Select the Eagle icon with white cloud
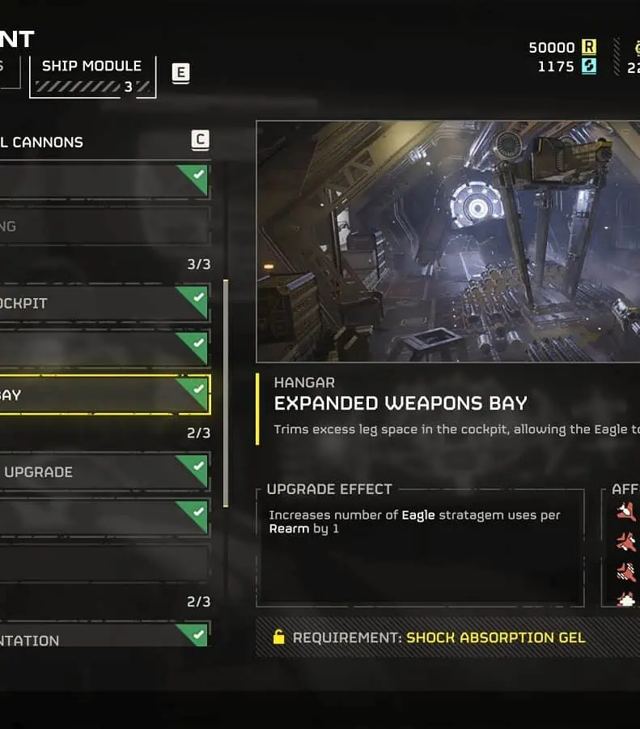Viewport: 640px width, 729px height. point(626,599)
